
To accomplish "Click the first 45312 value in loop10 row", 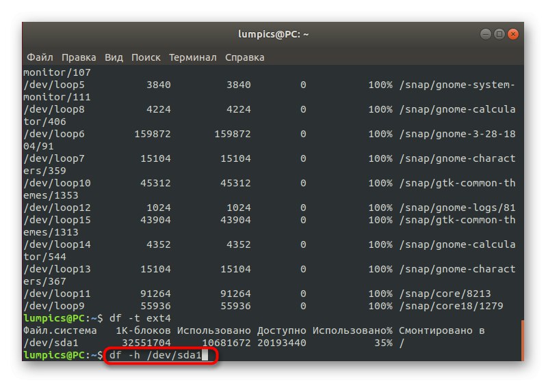I will point(155,183).
